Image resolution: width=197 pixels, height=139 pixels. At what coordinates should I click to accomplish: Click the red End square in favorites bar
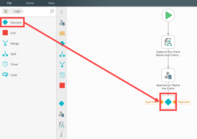62,85
